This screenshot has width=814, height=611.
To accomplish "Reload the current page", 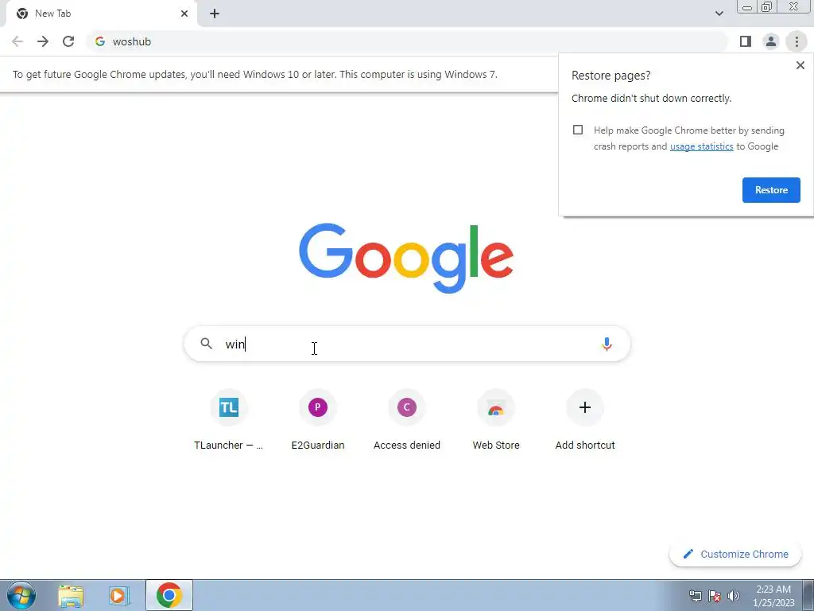I will tap(68, 41).
